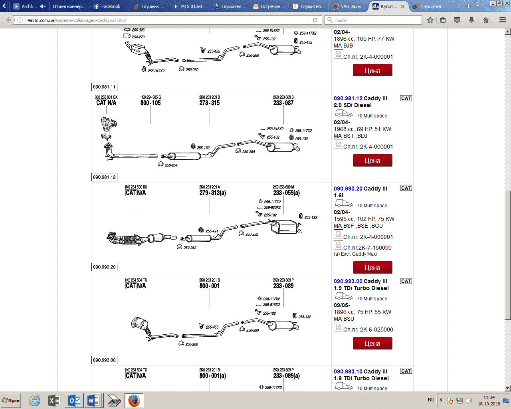Click the volume icon in system tray
The image size is (511, 409).
[469, 400]
